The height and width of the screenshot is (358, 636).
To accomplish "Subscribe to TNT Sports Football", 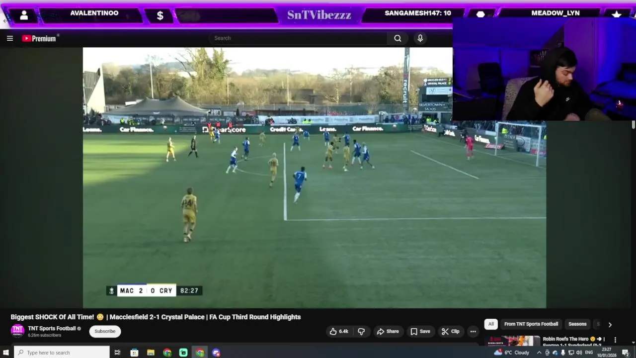I will tap(105, 331).
